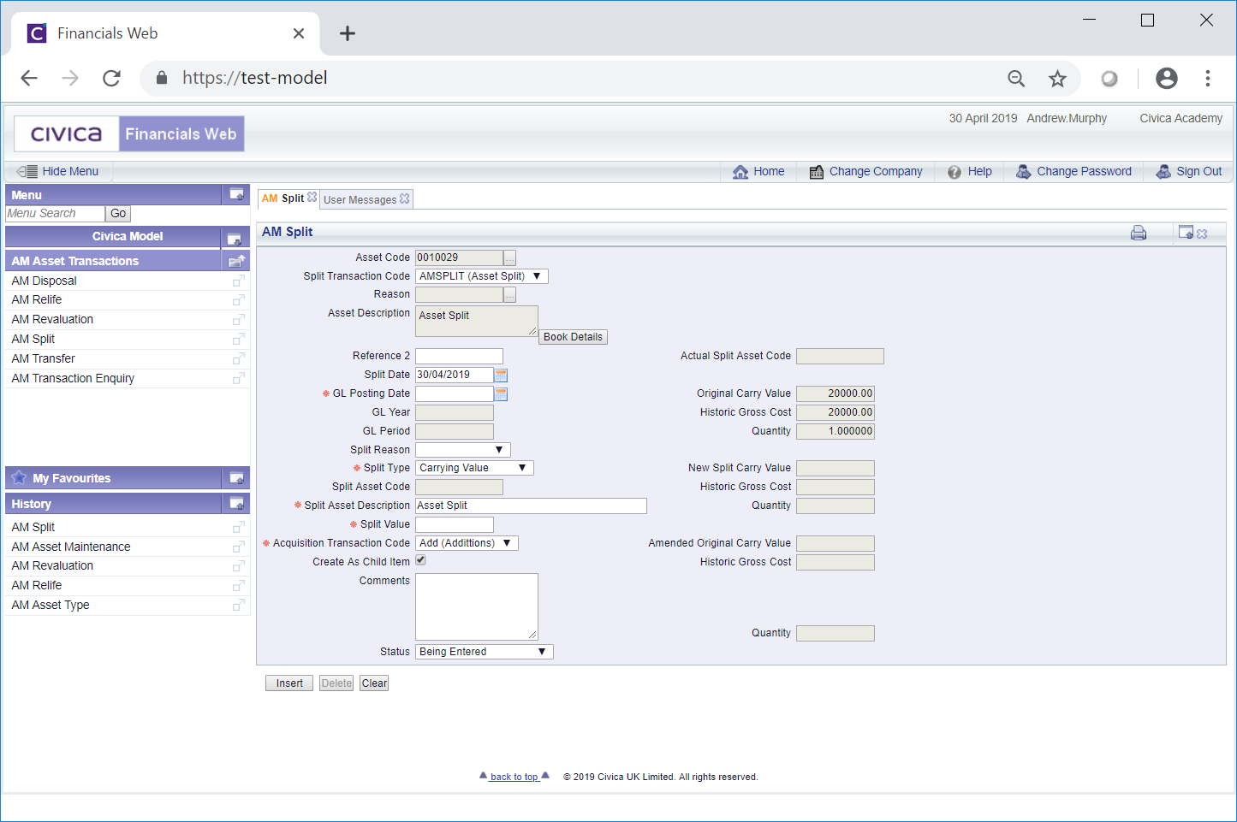Open the GL Posting Date calendar picker
The width and height of the screenshot is (1237, 822).
(x=501, y=393)
